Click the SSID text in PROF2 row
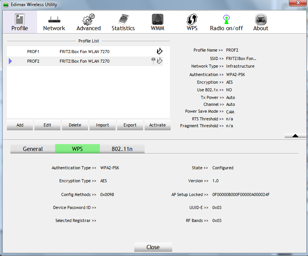308x256 pixels. 85,61
